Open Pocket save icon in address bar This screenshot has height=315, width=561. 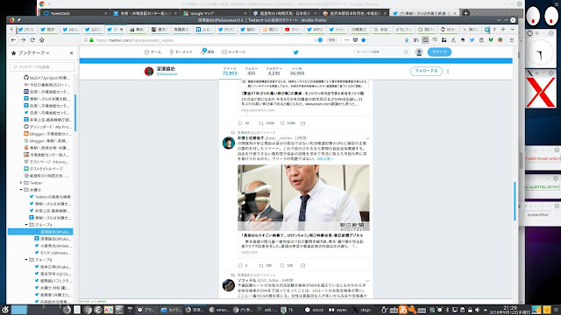[x=355, y=40]
